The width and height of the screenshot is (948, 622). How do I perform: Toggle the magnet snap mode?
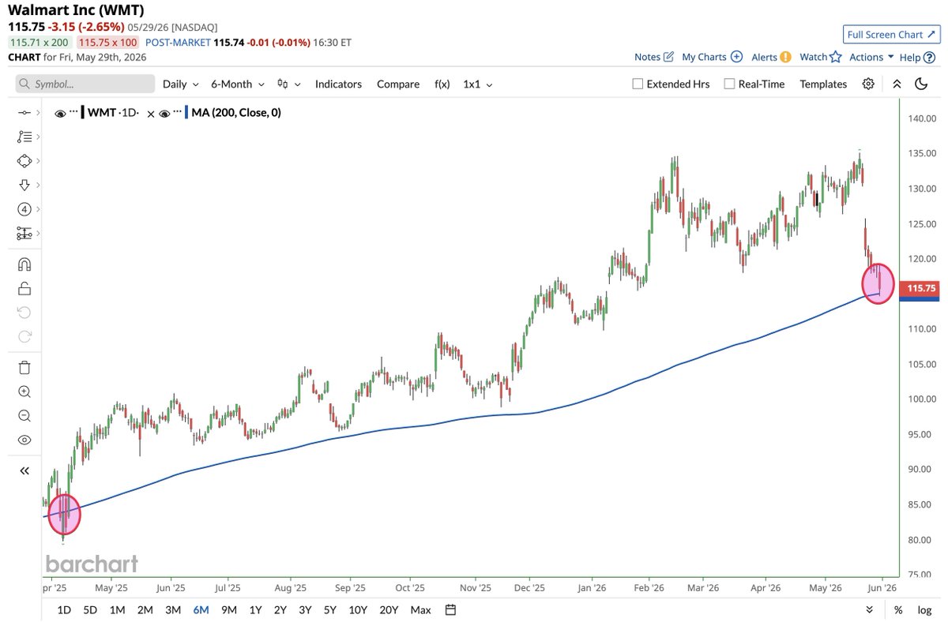pos(24,264)
